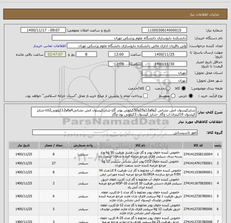Click the واحد شمارش column header
Image resolution: width=231 pixels, height=223 pixels.
click(x=83, y=145)
